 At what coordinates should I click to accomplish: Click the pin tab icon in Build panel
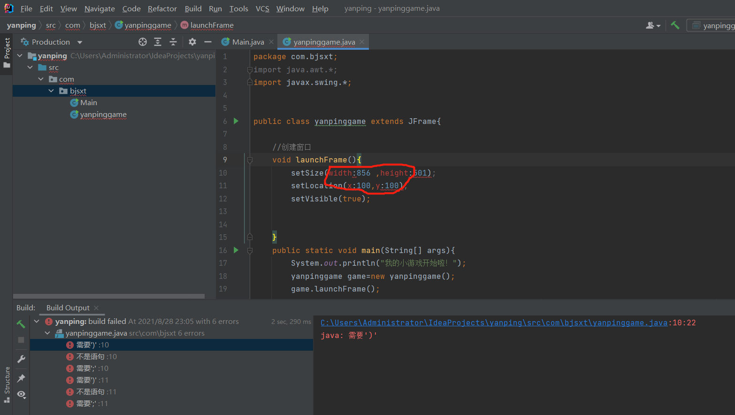[x=21, y=378]
